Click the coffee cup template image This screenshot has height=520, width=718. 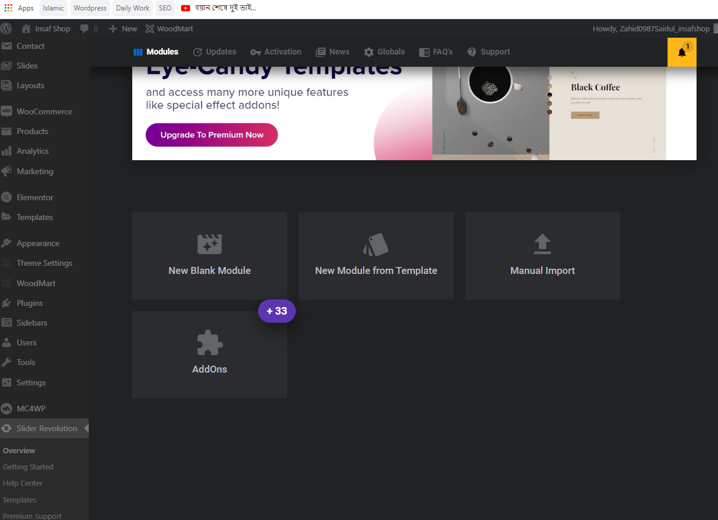click(x=491, y=113)
